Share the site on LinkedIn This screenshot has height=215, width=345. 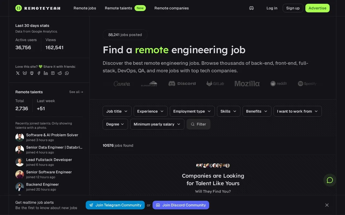[46, 73]
